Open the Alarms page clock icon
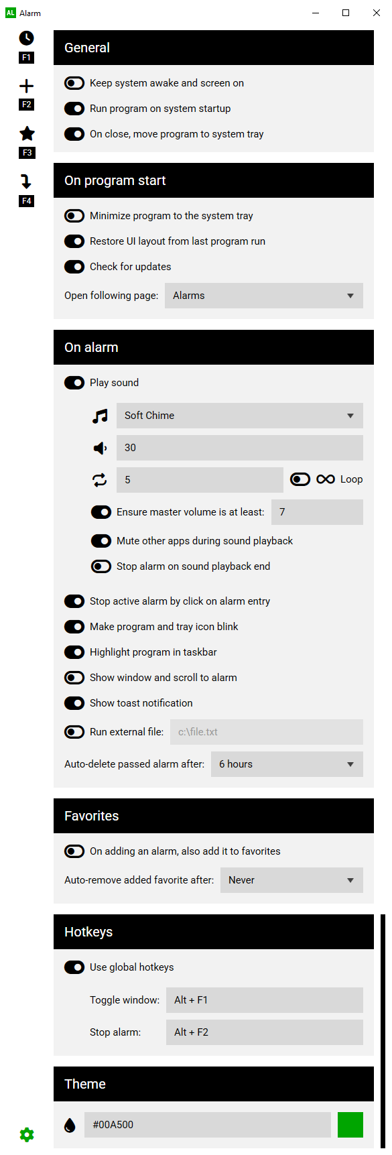This screenshot has height=1155, width=392. click(x=26, y=38)
